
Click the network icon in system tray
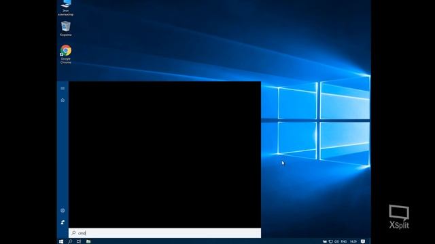coord(331,241)
